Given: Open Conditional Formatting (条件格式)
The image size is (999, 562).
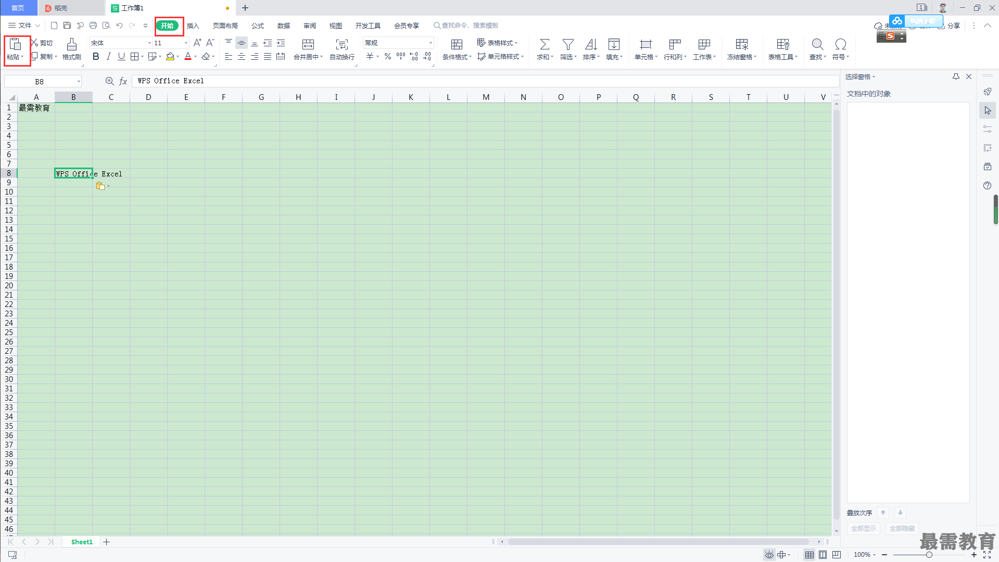Looking at the screenshot, I should pyautogui.click(x=457, y=50).
